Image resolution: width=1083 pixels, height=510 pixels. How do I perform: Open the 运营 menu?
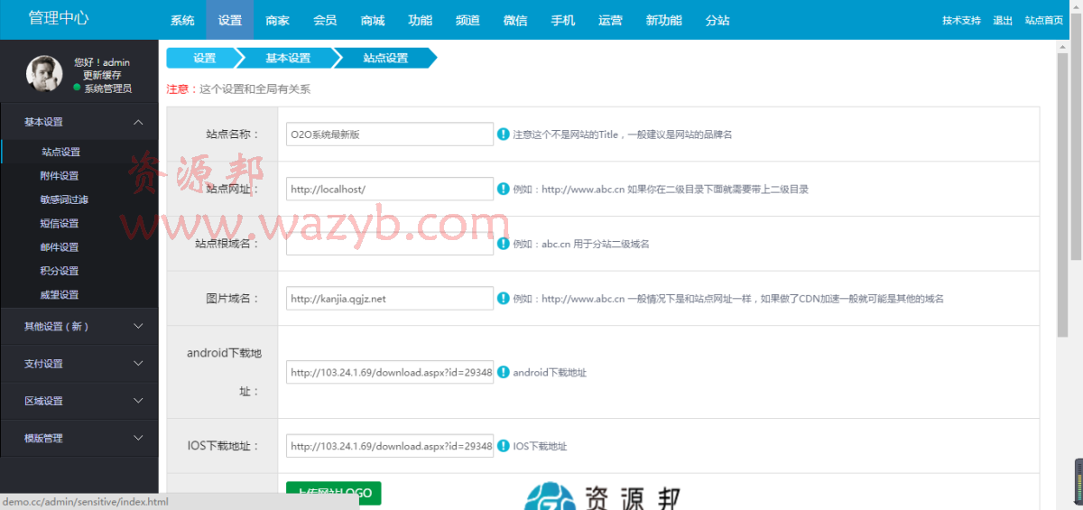[610, 20]
